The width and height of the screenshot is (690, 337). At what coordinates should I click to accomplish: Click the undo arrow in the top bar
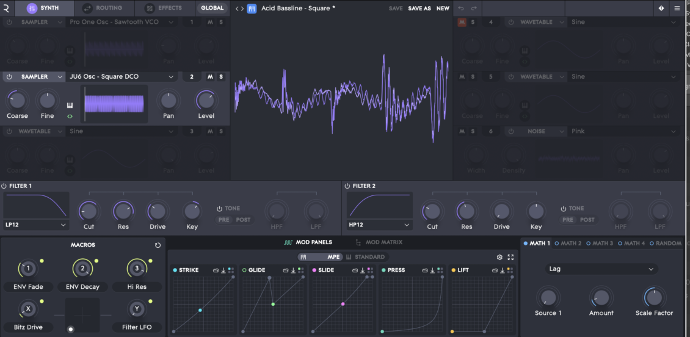tap(461, 9)
